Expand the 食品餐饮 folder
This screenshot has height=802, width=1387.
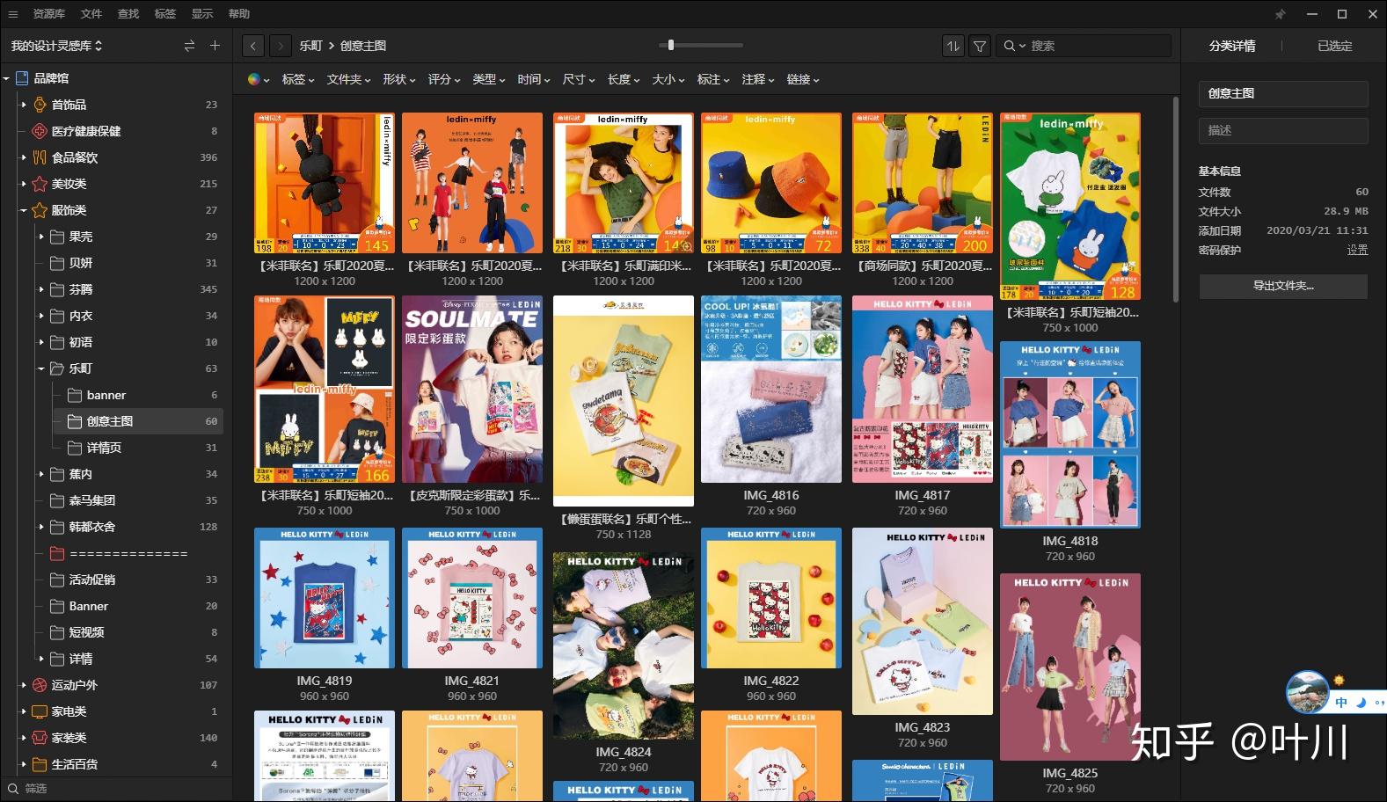(24, 157)
